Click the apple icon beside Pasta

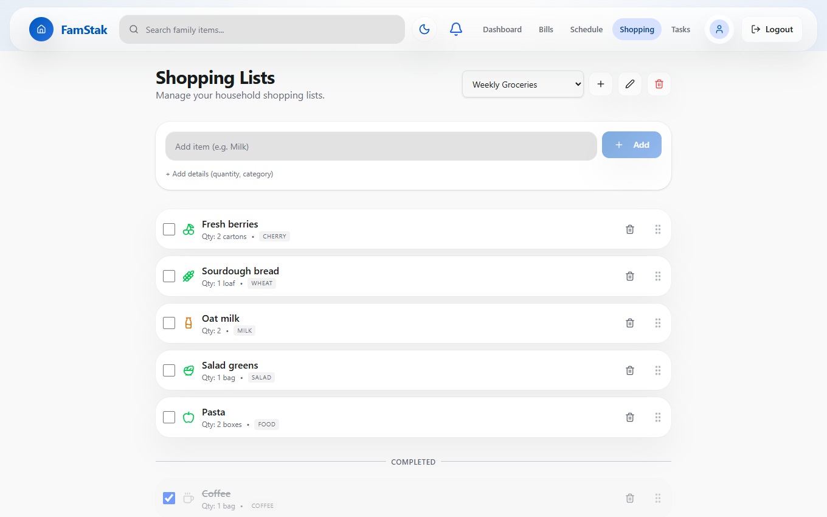pyautogui.click(x=189, y=417)
